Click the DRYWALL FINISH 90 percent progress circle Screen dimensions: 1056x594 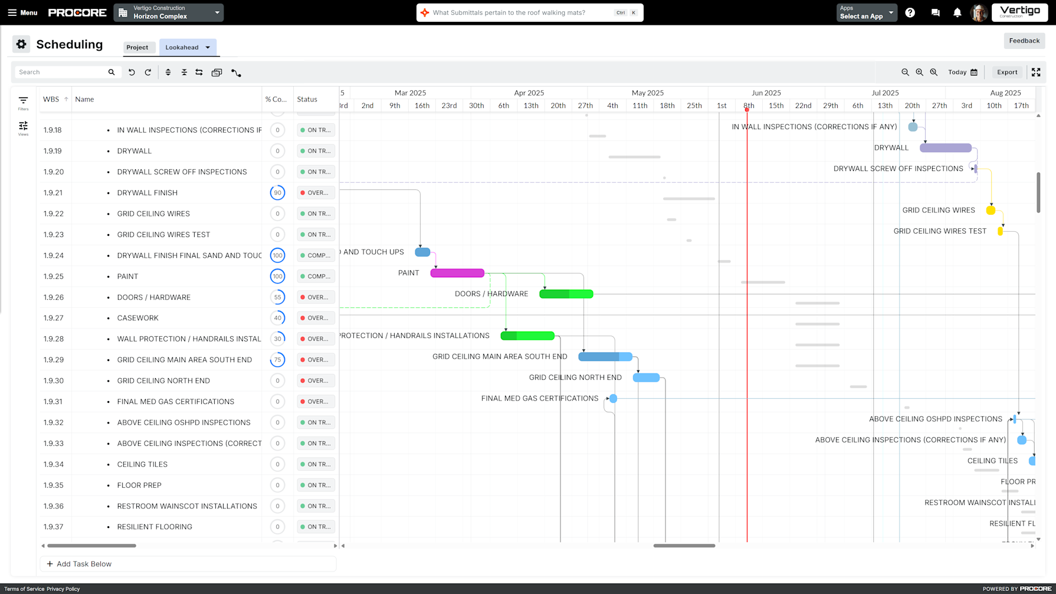pyautogui.click(x=277, y=192)
